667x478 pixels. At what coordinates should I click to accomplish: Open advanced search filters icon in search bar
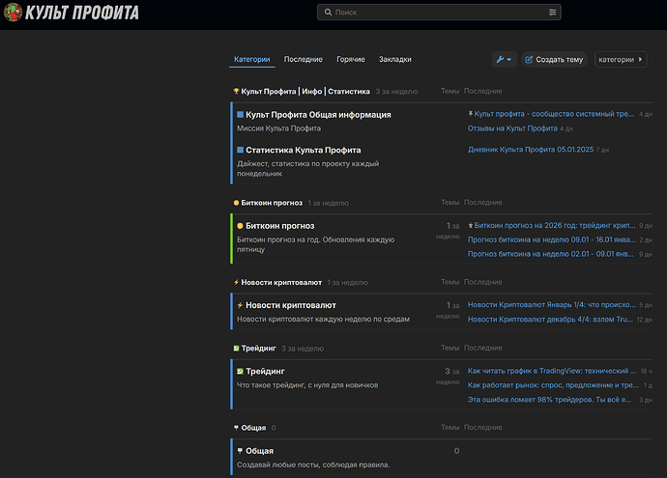[x=552, y=13]
